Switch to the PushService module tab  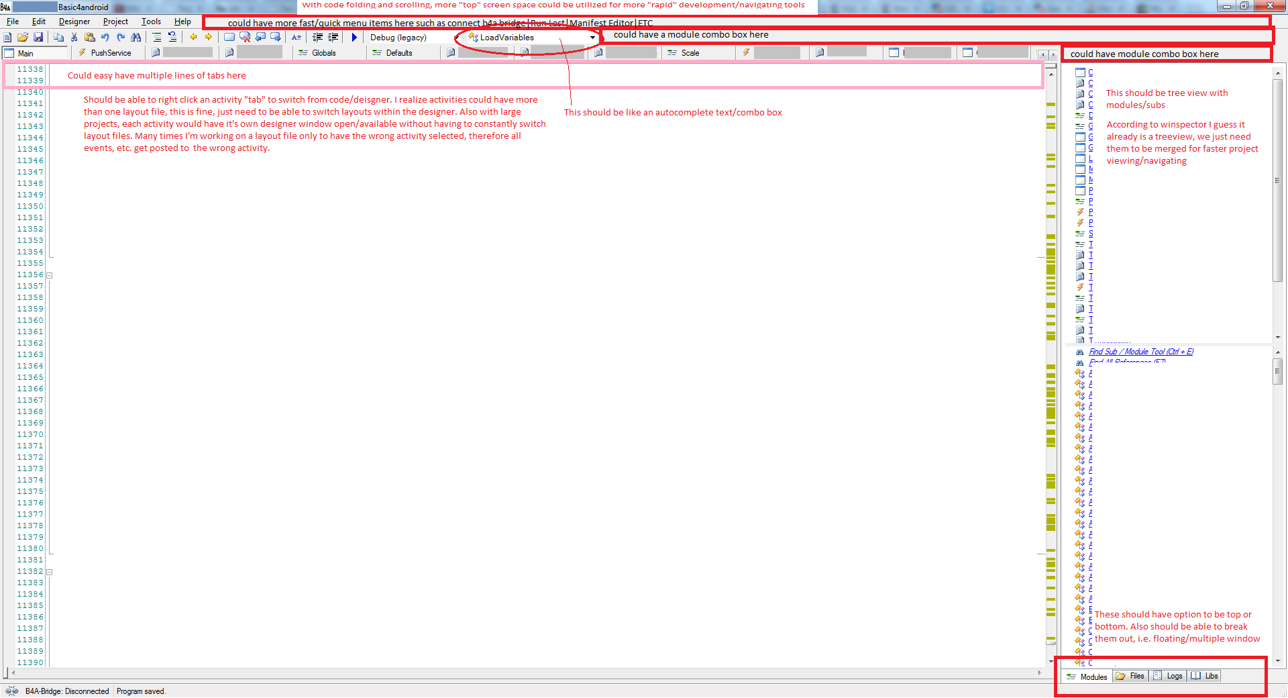(107, 53)
